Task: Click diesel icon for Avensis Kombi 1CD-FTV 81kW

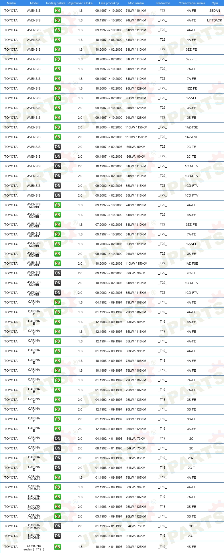Action: pos(58,283)
